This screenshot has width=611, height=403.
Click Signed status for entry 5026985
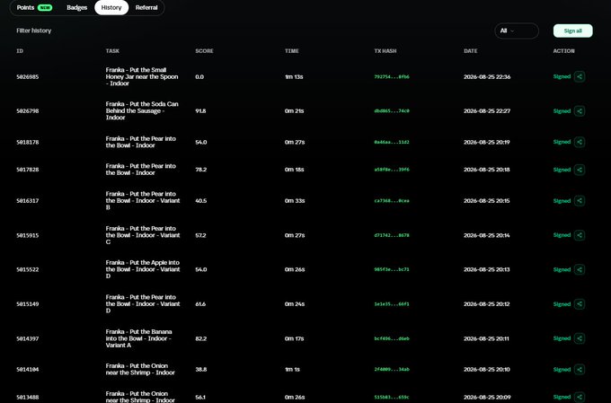[562, 76]
